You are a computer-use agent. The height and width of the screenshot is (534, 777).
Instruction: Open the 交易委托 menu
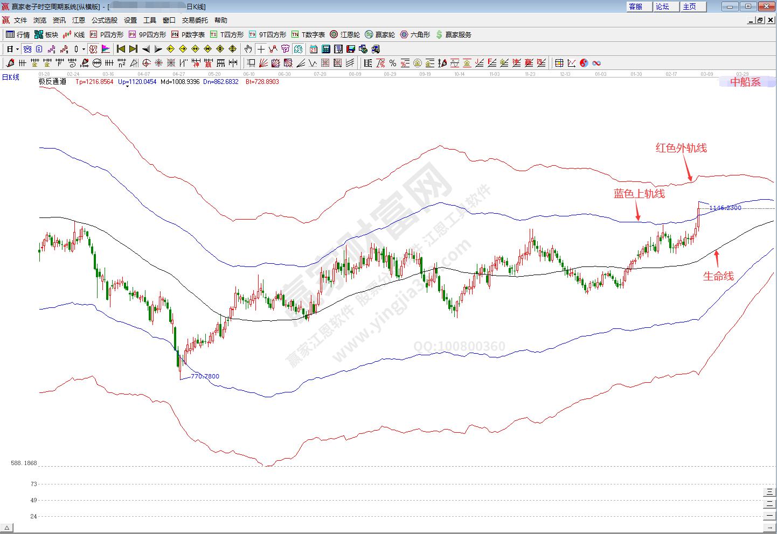coord(195,20)
